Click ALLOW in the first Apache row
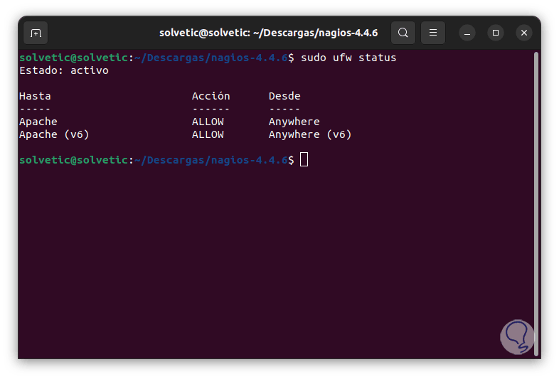 (208, 122)
